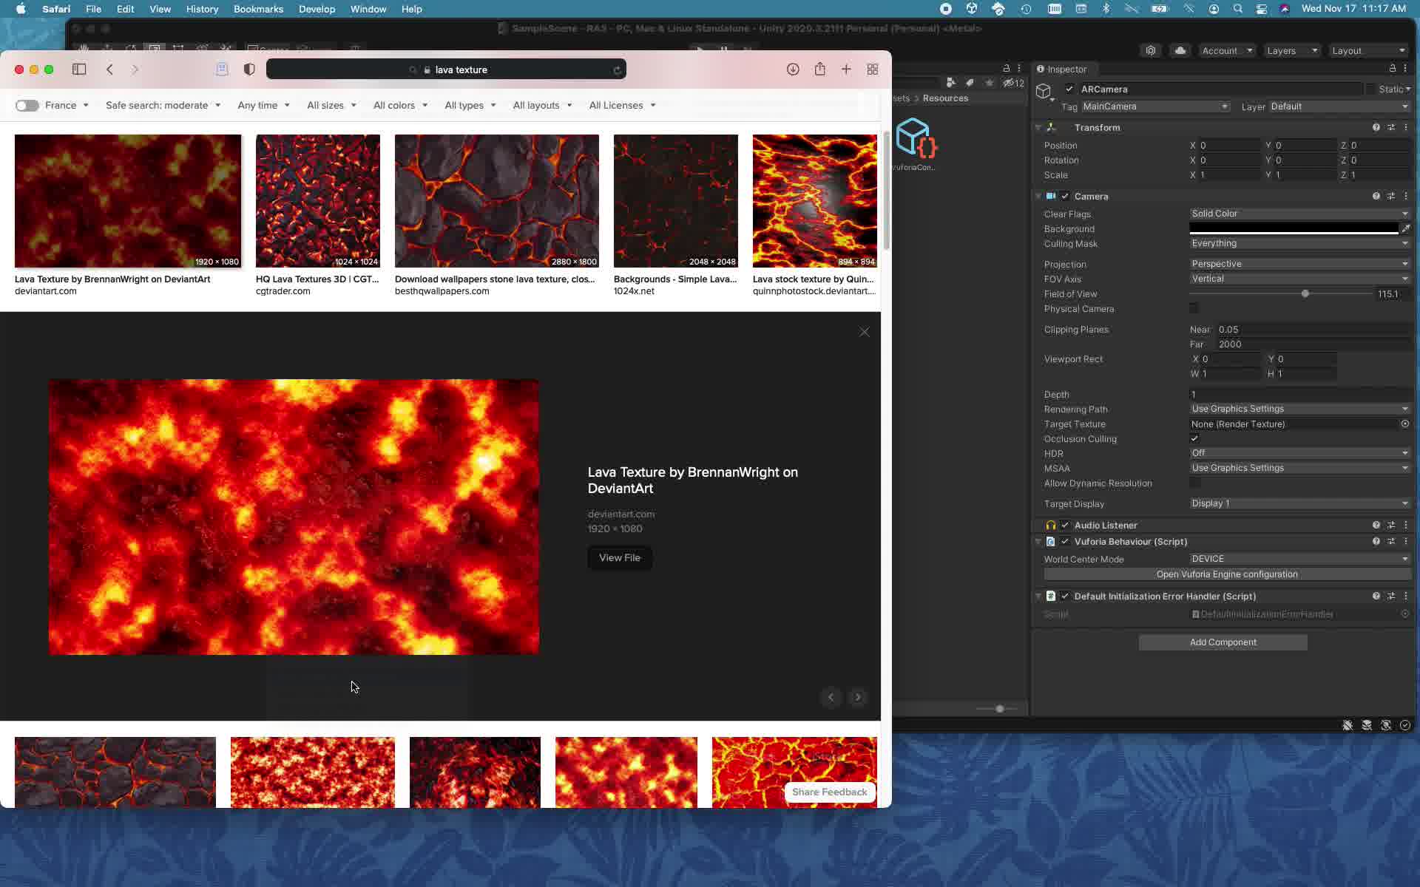This screenshot has width=1420, height=887.
Task: Open Clear Flags Solid Color dropdown
Action: coord(1299,214)
